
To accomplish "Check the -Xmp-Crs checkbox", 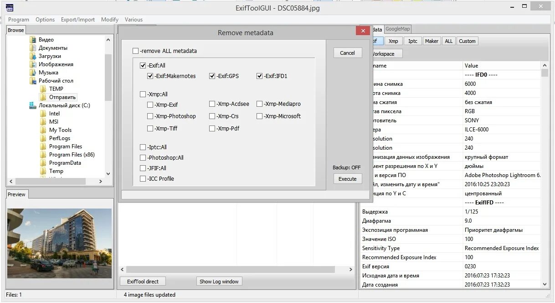I will 212,116.
